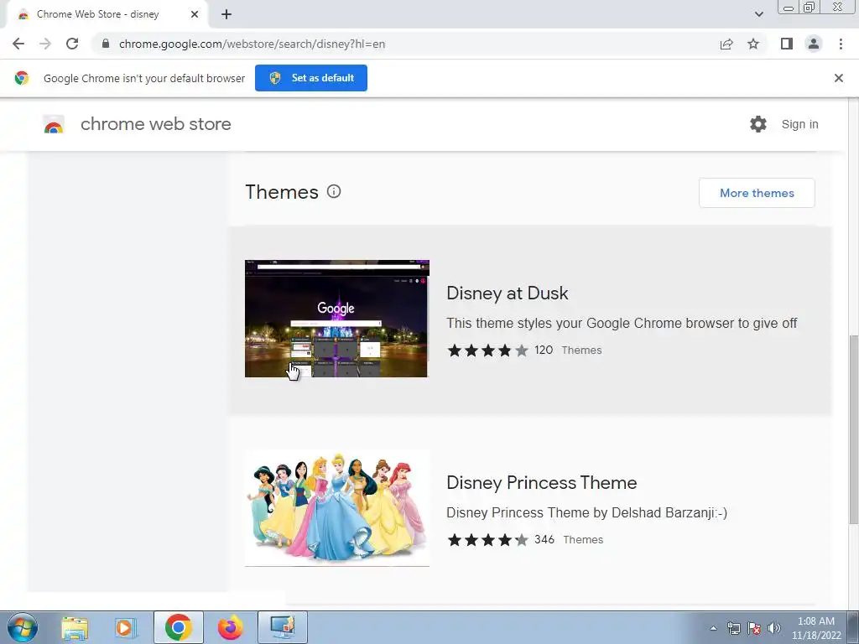Click Sign in link
859x644 pixels.
(x=799, y=124)
